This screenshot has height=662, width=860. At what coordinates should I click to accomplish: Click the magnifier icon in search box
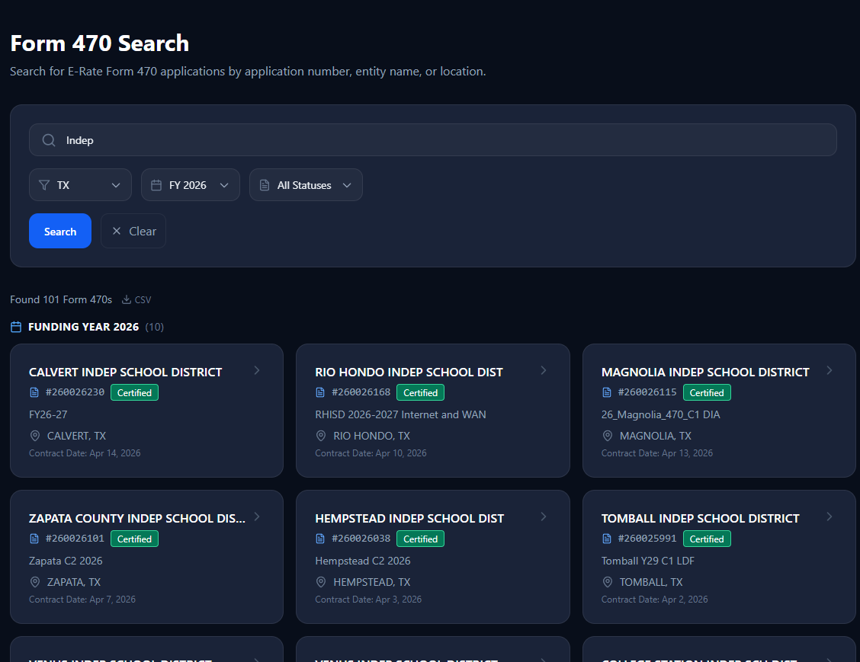click(49, 140)
